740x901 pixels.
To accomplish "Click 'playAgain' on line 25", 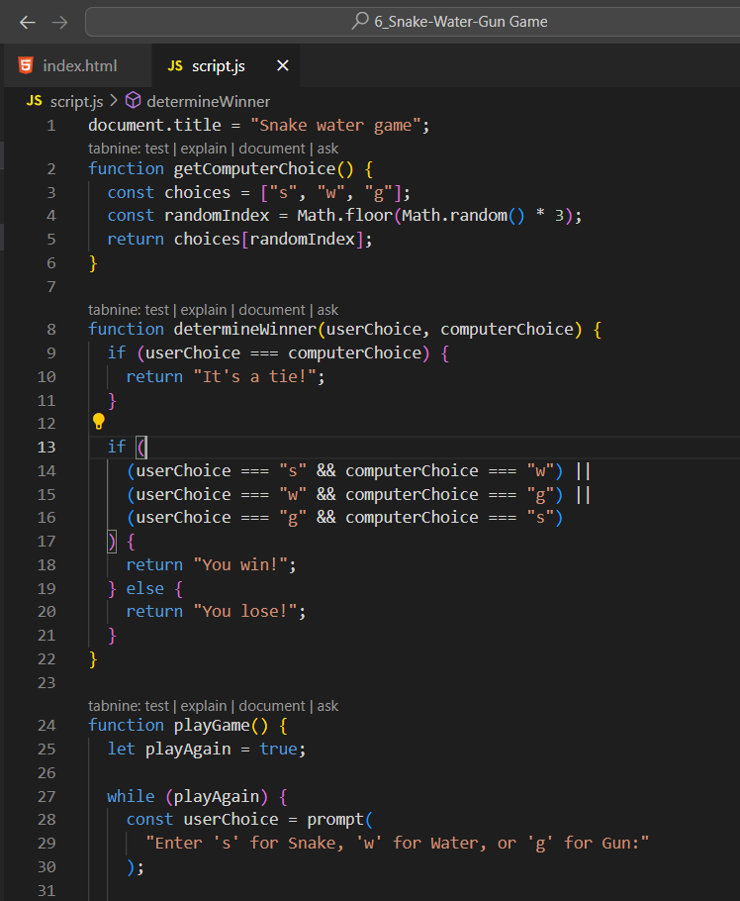I will tap(188, 750).
